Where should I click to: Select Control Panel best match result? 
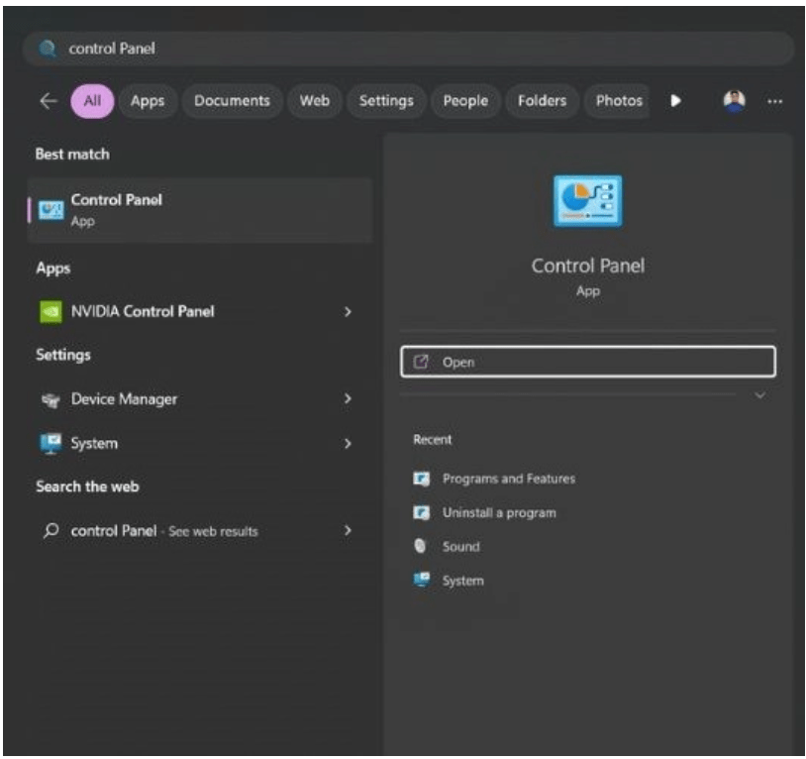(200, 210)
